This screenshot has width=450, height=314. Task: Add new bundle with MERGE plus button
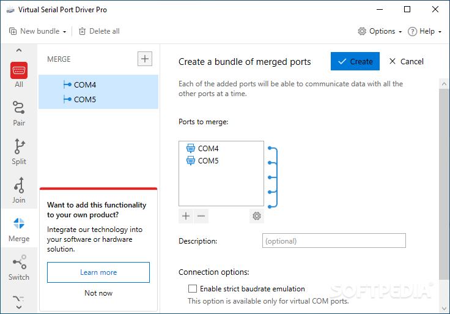[145, 59]
